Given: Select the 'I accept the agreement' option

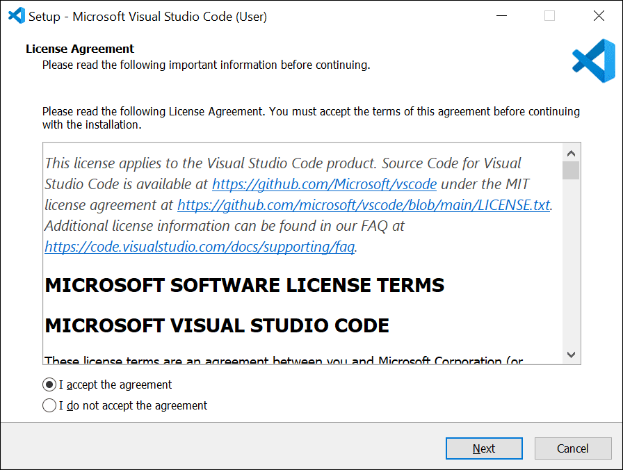Looking at the screenshot, I should pos(49,384).
